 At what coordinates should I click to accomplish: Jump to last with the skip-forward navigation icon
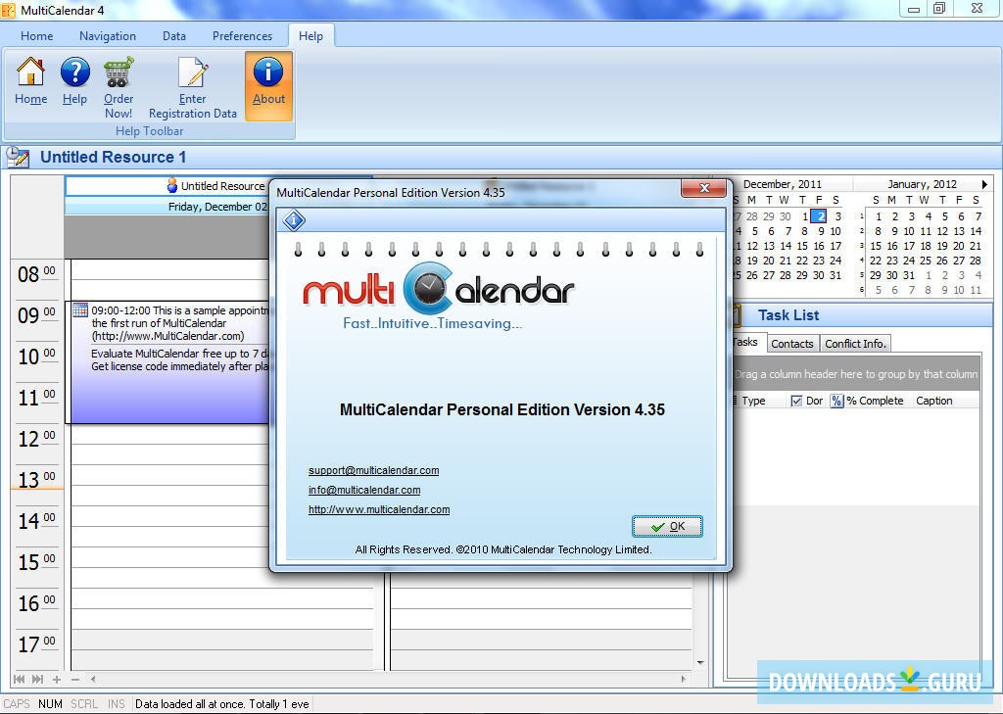pos(38,679)
